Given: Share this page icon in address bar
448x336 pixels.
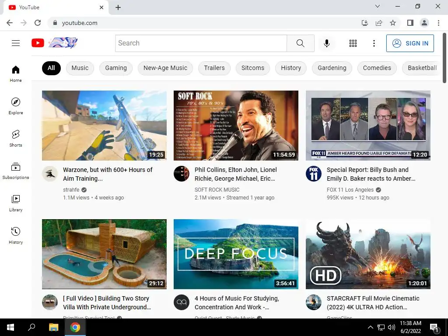Looking at the screenshot, I should 379,23.
